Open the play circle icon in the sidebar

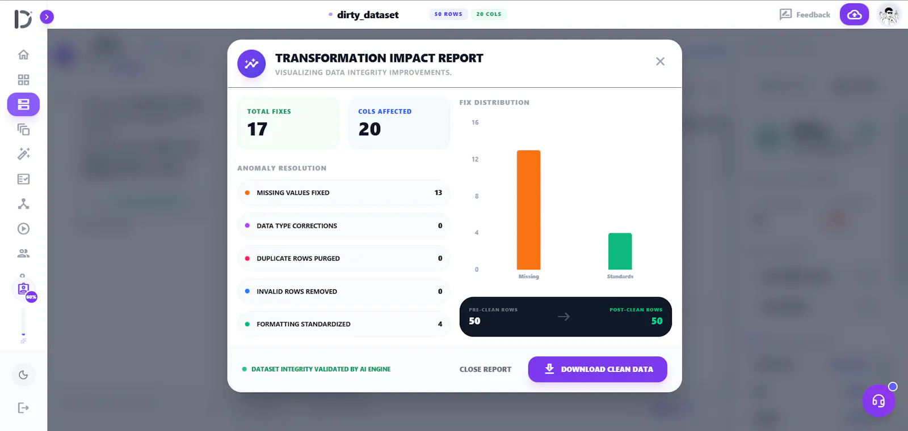point(23,229)
